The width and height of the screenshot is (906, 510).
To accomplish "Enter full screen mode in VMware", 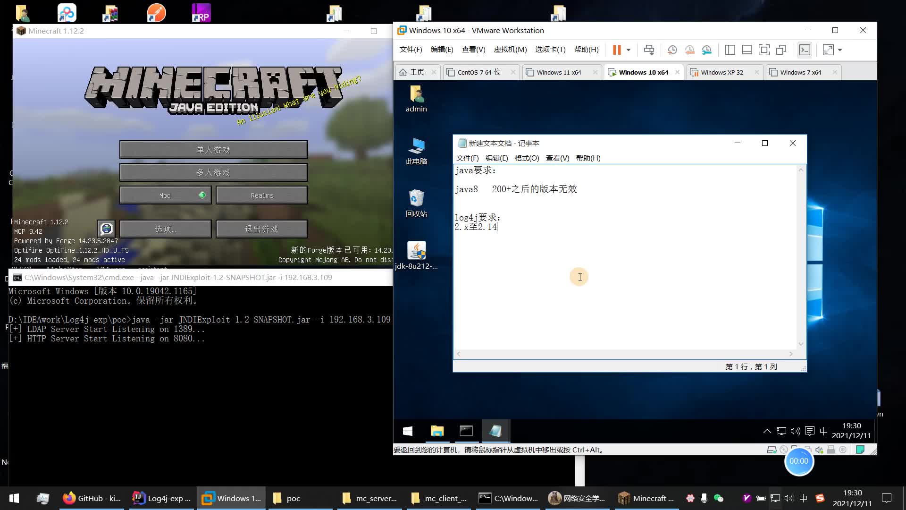I will tap(764, 50).
